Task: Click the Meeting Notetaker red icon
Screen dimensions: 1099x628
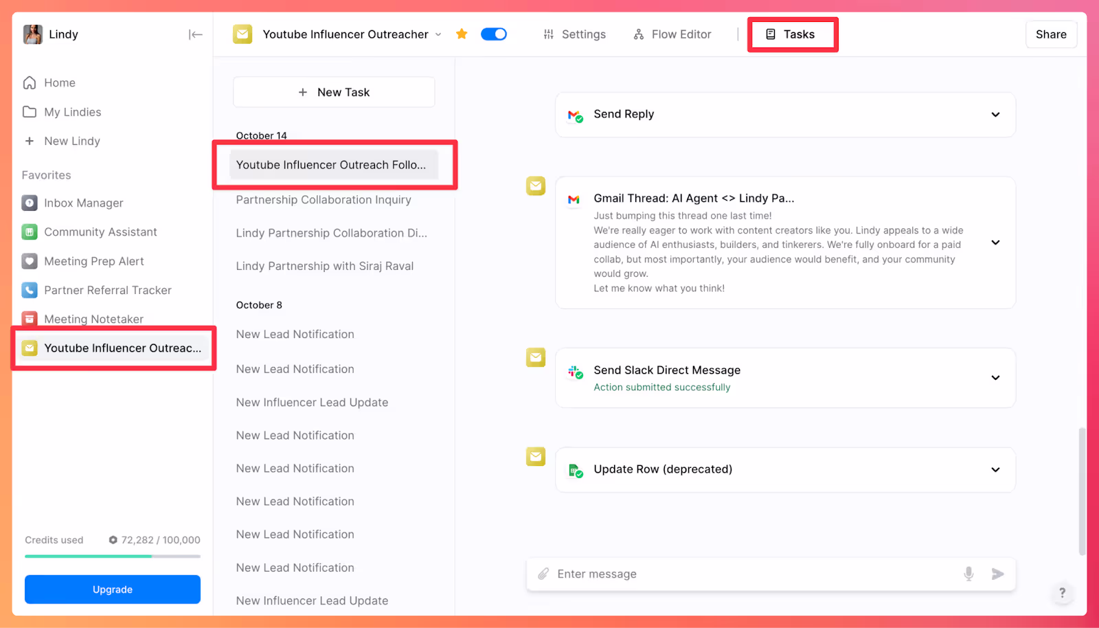Action: pos(30,318)
